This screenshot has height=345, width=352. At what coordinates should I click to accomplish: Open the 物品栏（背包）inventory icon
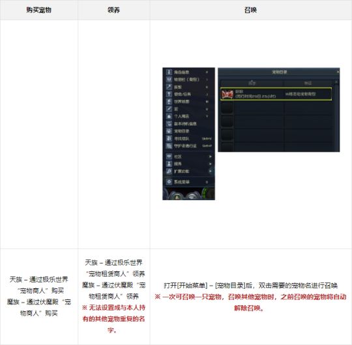click(169, 80)
